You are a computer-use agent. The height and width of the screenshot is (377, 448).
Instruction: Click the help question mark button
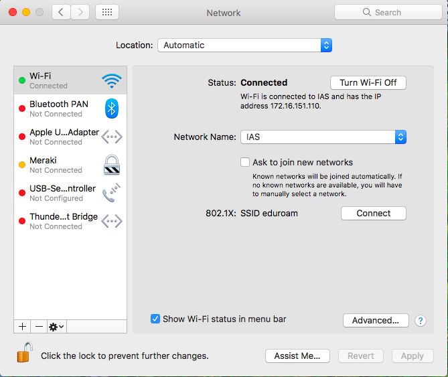pos(421,321)
